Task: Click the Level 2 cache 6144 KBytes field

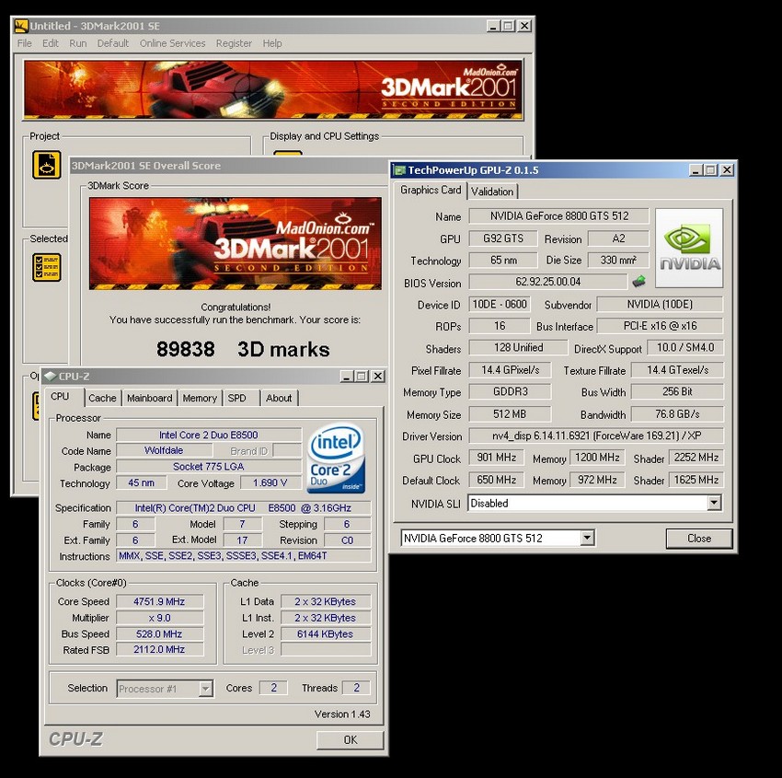Action: (x=325, y=633)
